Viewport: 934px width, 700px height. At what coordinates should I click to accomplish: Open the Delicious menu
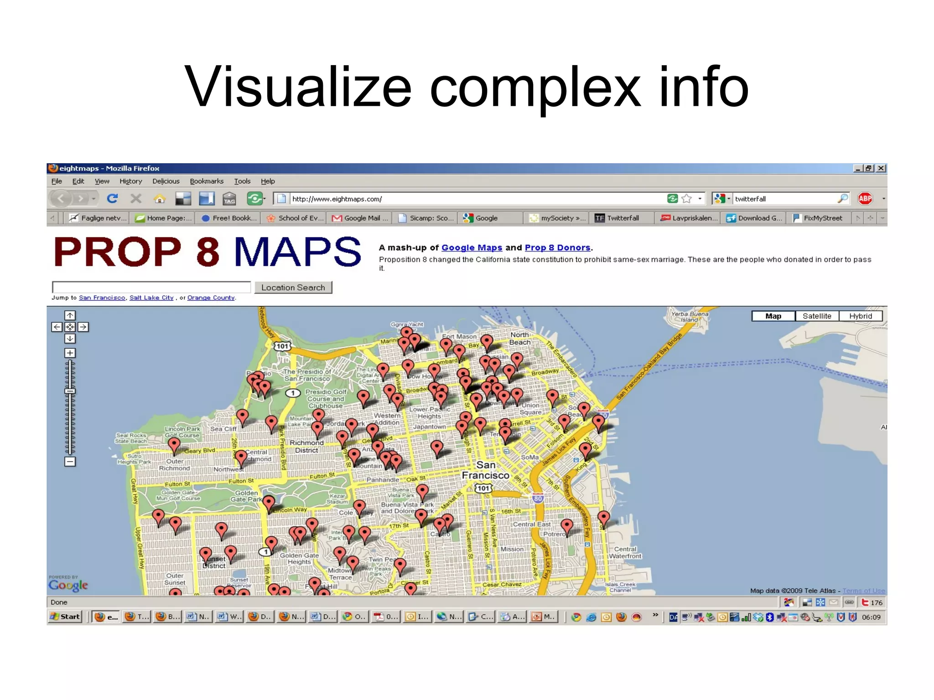pyautogui.click(x=166, y=181)
